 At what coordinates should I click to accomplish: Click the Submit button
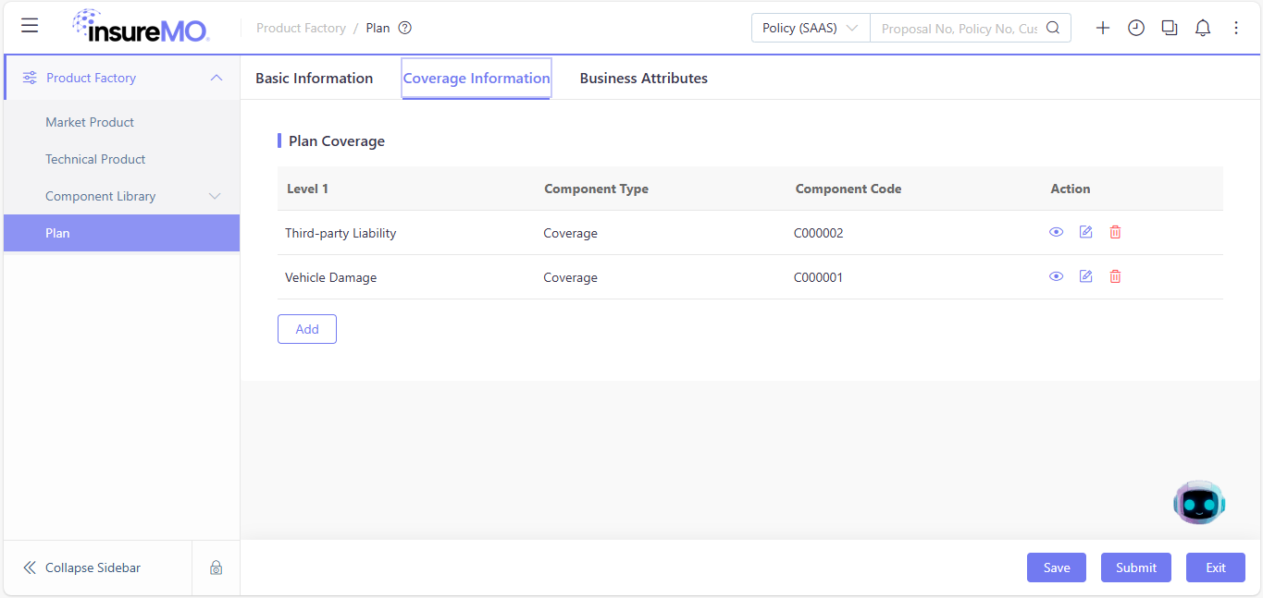[1136, 567]
